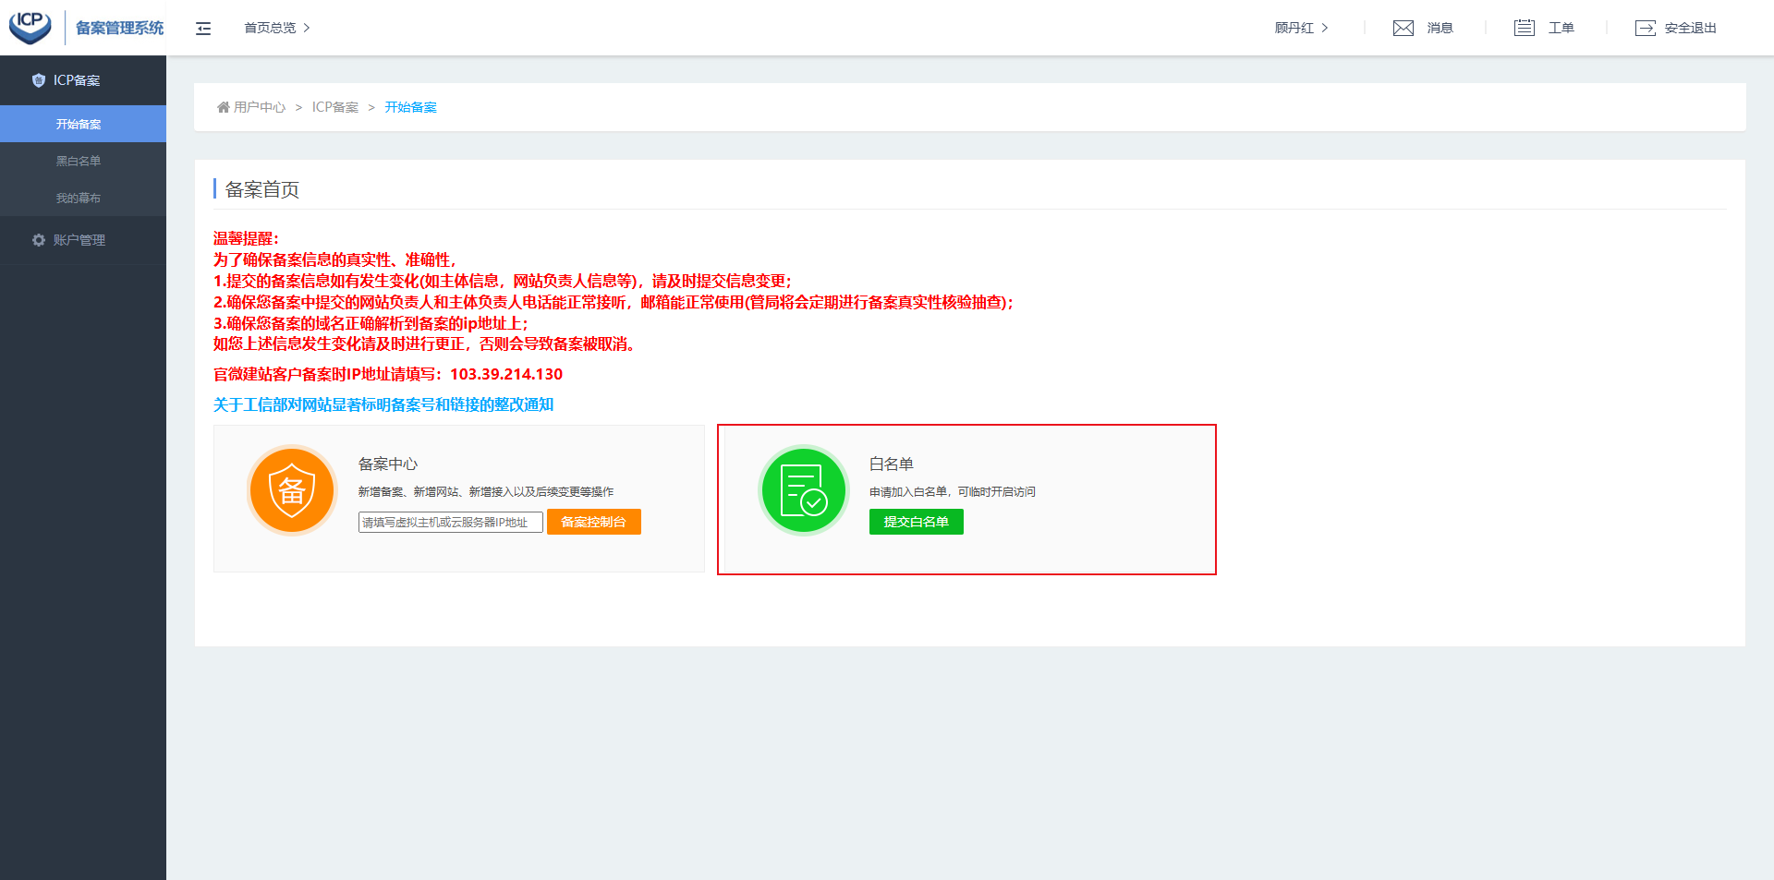Click the 备案首页 page heading
The width and height of the screenshot is (1774, 880).
pyautogui.click(x=262, y=189)
